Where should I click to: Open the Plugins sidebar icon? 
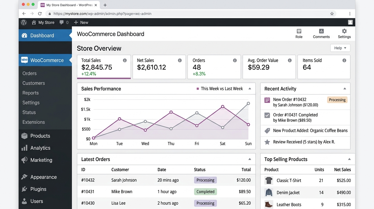pyautogui.click(x=24, y=189)
